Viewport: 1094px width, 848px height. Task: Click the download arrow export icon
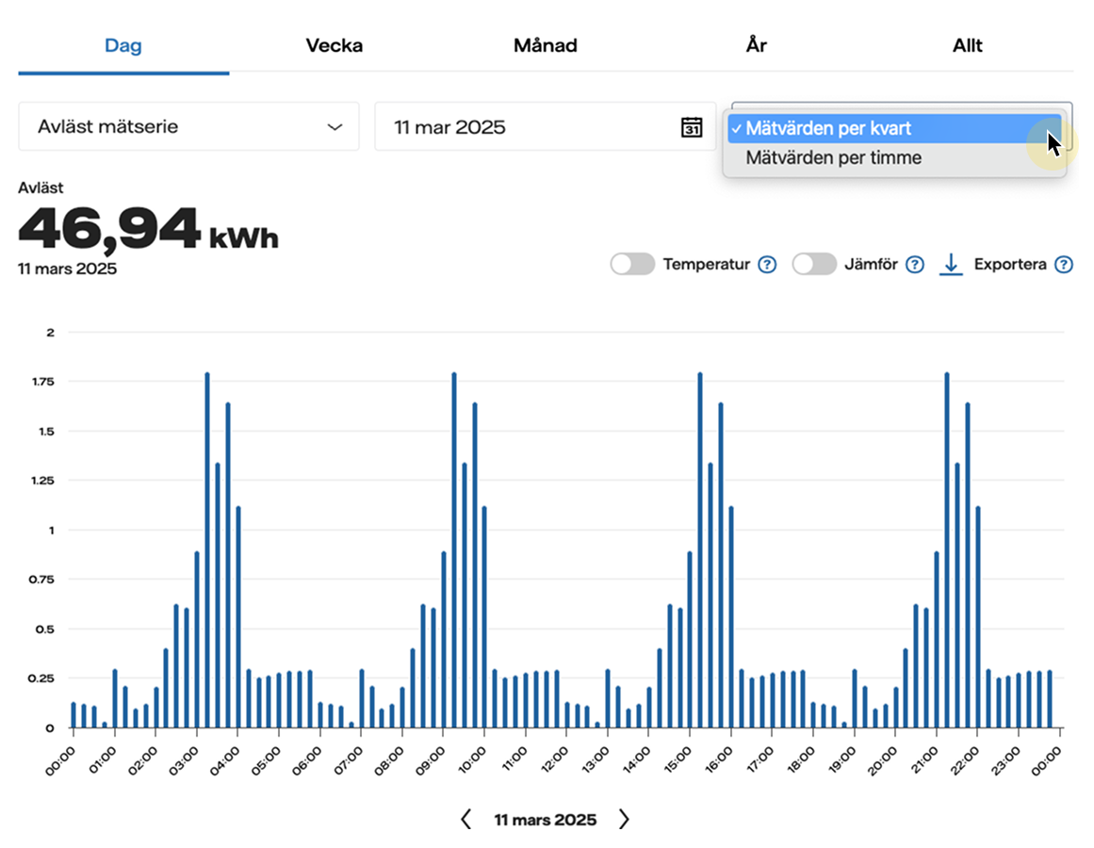click(x=952, y=265)
